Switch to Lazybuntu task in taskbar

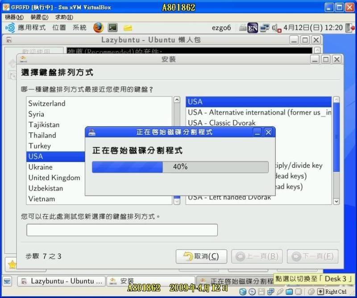[x=62, y=281]
